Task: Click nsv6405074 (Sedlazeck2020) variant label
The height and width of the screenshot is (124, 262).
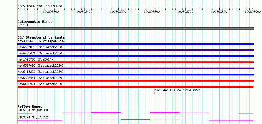Action: (41, 53)
